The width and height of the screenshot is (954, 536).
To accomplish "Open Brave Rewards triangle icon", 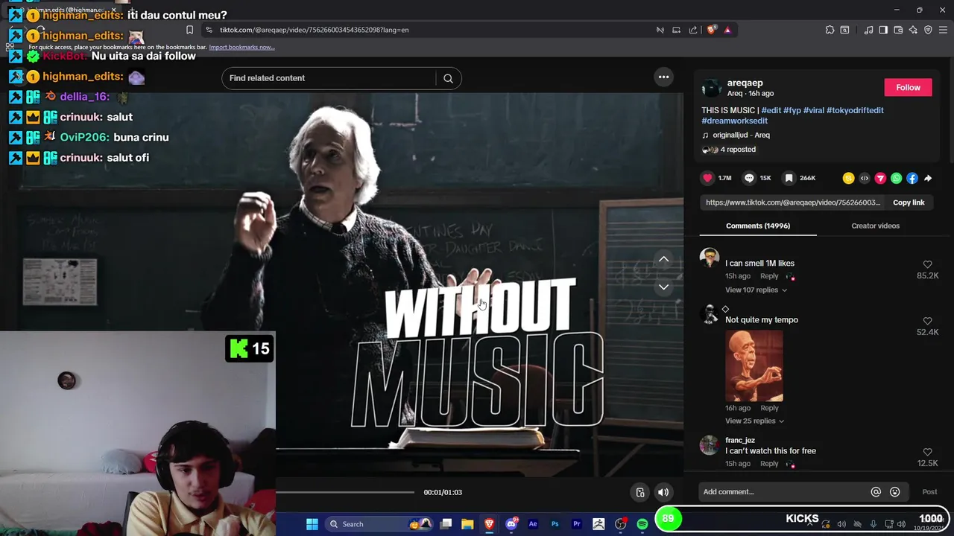I will [727, 30].
